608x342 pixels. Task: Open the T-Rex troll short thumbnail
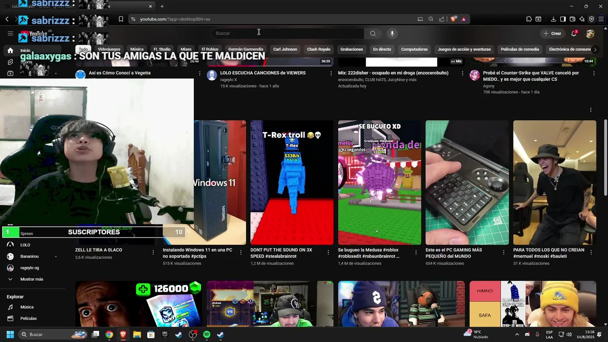pyautogui.click(x=292, y=182)
